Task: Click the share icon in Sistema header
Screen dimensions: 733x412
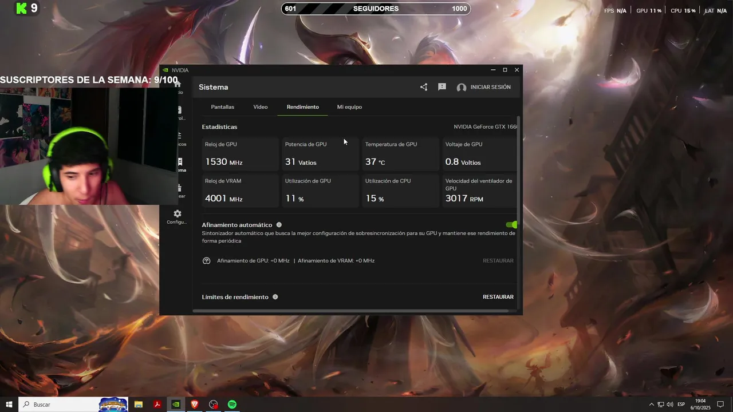Action: click(x=424, y=87)
